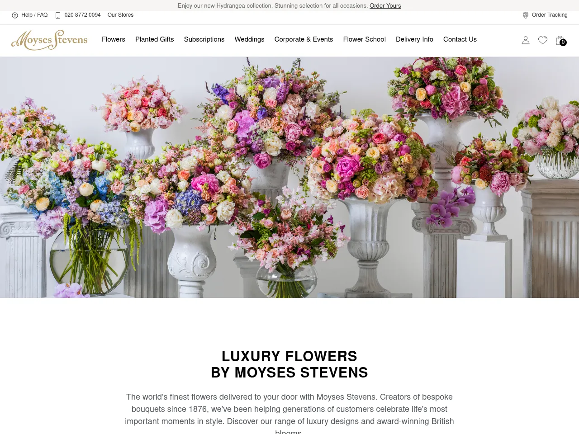Open the wishlist heart icon
579x434 pixels.
pos(543,40)
